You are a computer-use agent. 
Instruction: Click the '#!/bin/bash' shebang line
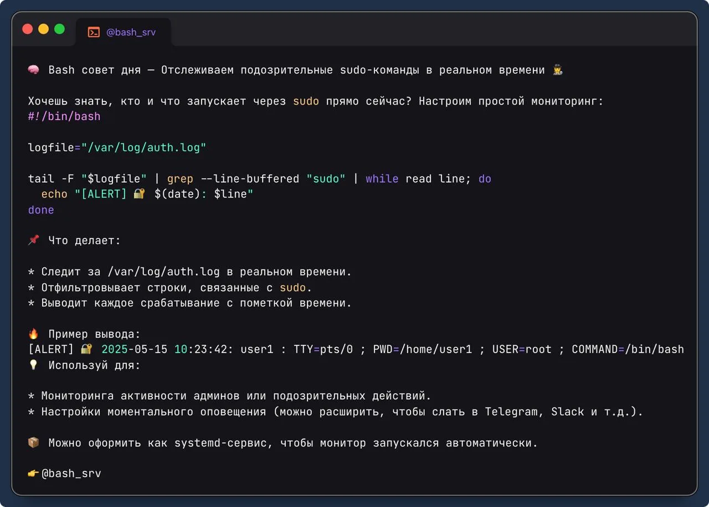(64, 117)
